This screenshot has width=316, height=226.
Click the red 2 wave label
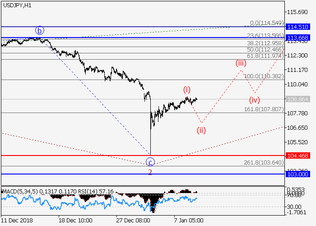(150, 172)
